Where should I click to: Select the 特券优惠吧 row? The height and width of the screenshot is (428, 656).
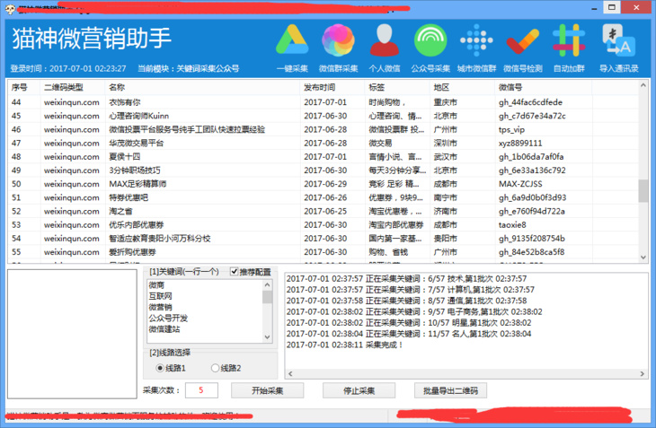pos(323,197)
